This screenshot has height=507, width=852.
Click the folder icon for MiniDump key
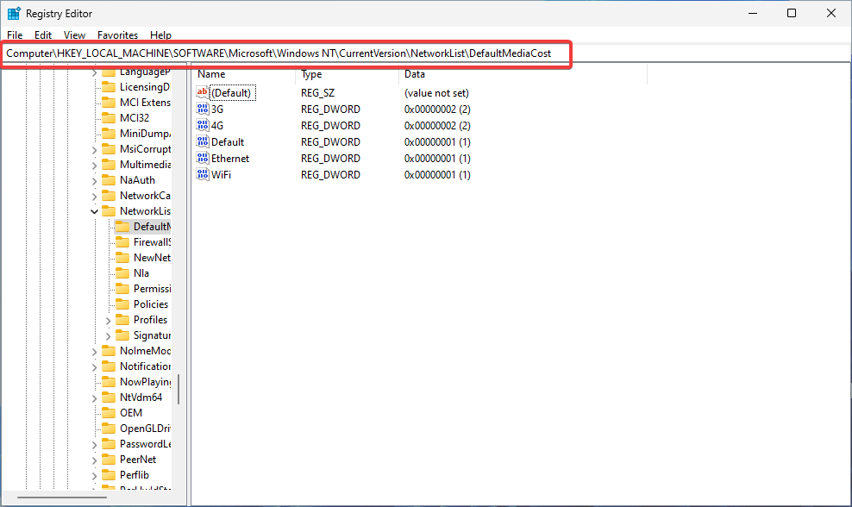[x=110, y=133]
